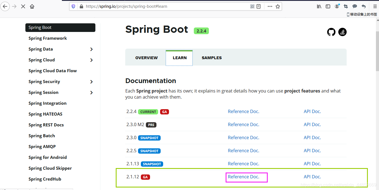Viewport: 379px width, 190px height.
Task: Open Spring for Android project
Action: pos(48,157)
